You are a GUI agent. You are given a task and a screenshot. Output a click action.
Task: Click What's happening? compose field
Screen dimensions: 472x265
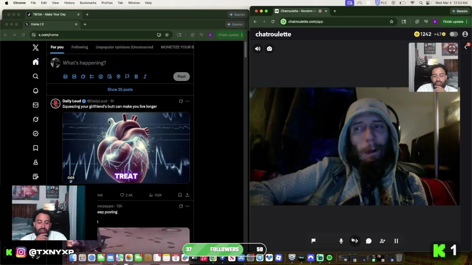click(x=84, y=63)
